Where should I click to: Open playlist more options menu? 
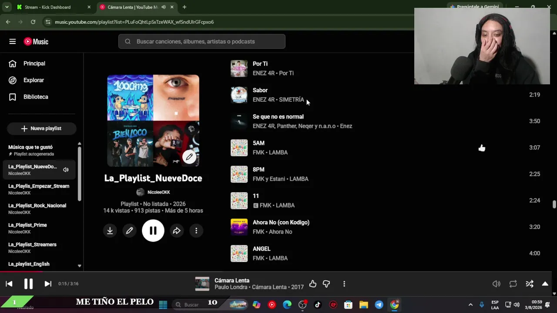pos(196,231)
